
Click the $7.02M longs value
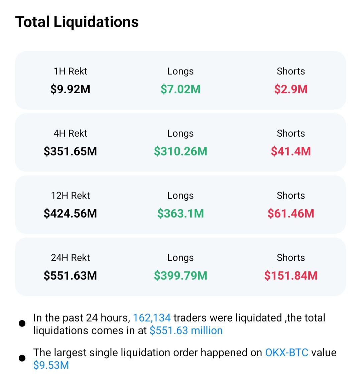180,89
